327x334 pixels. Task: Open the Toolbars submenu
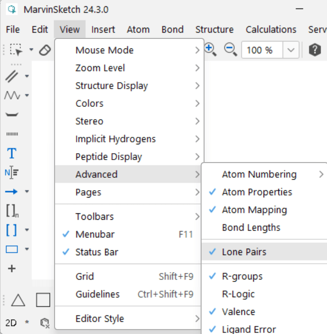coord(128,216)
